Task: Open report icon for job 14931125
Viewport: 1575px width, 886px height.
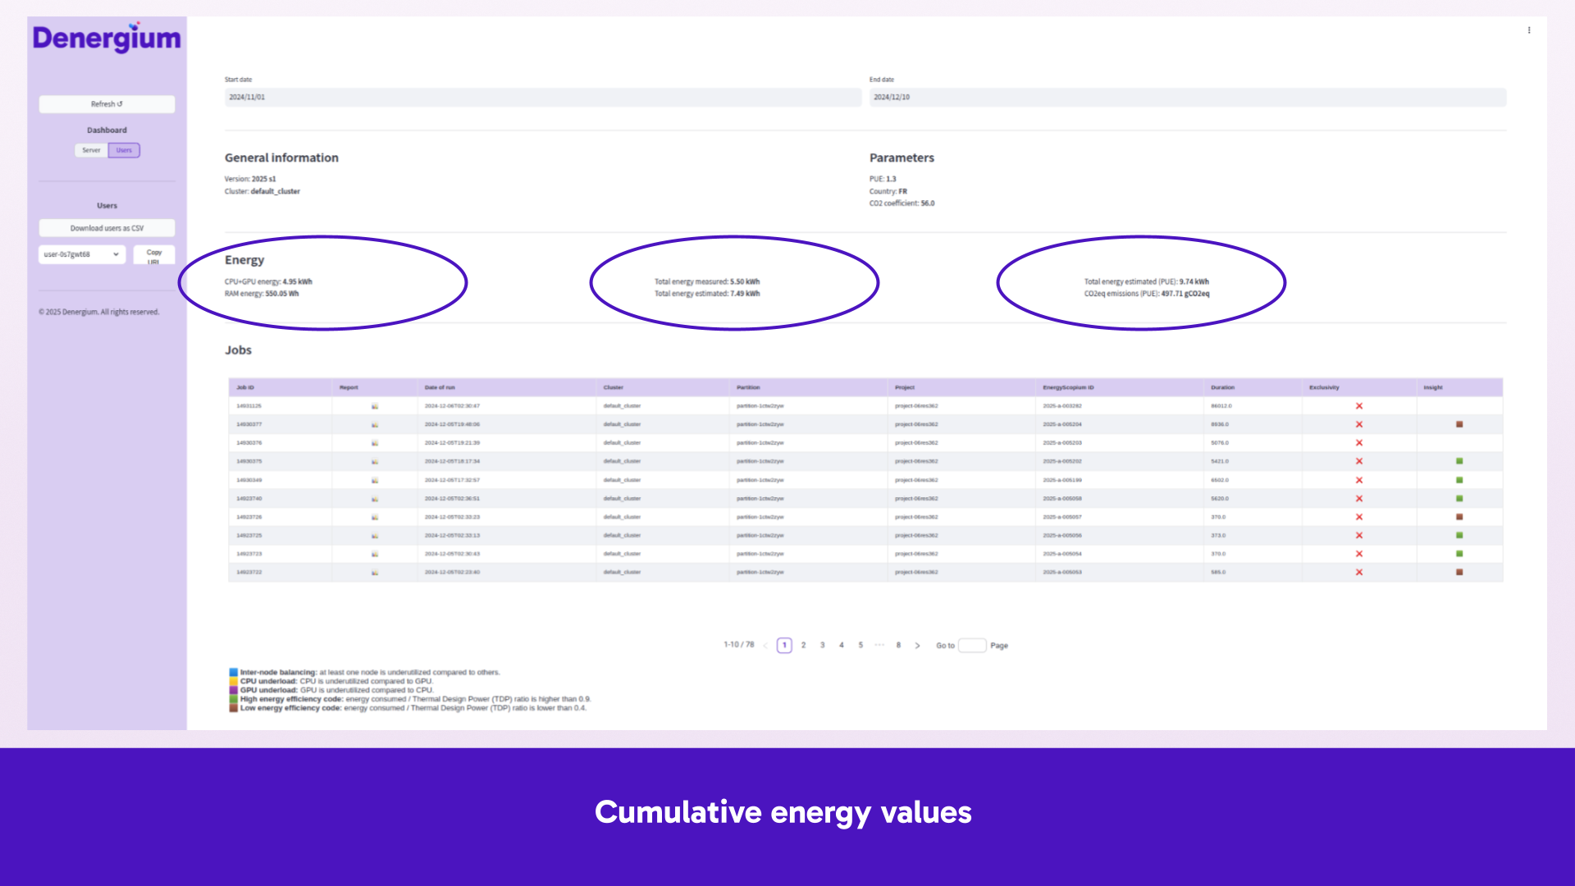Action: pyautogui.click(x=375, y=406)
